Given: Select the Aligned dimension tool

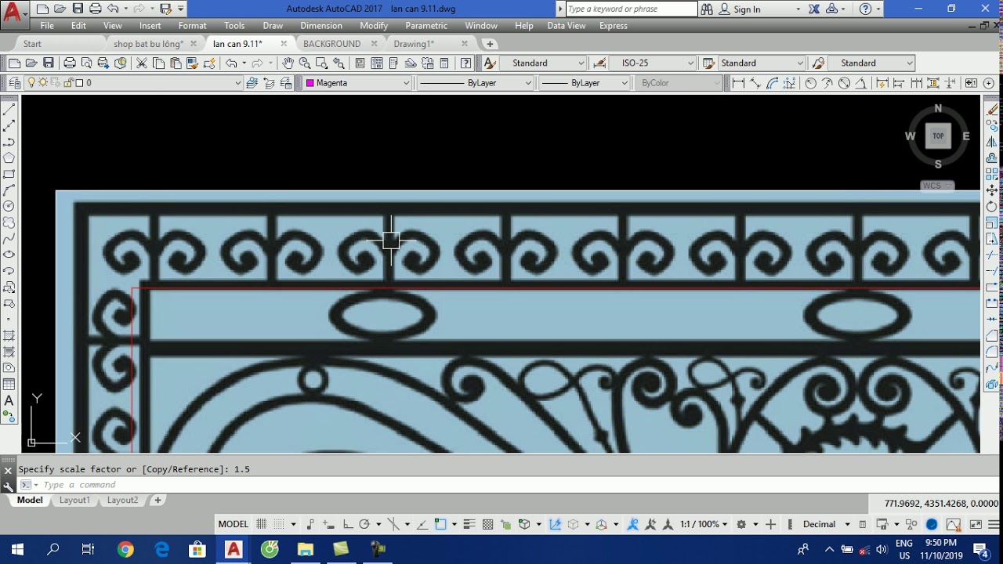Looking at the screenshot, I should 755,83.
